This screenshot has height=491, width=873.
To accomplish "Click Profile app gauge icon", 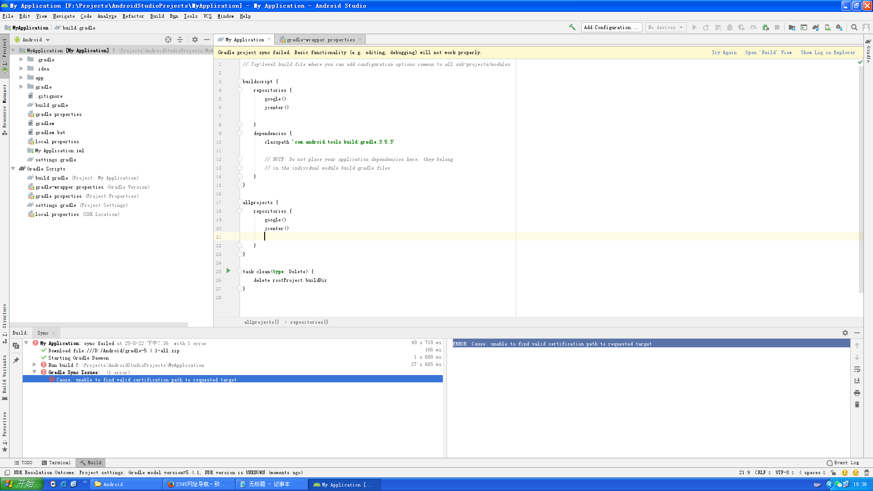I will 753,27.
